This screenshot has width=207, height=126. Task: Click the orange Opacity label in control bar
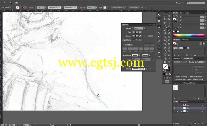coord(83,8)
